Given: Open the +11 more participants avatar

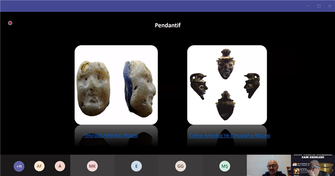Looking at the screenshot, I should (19, 166).
